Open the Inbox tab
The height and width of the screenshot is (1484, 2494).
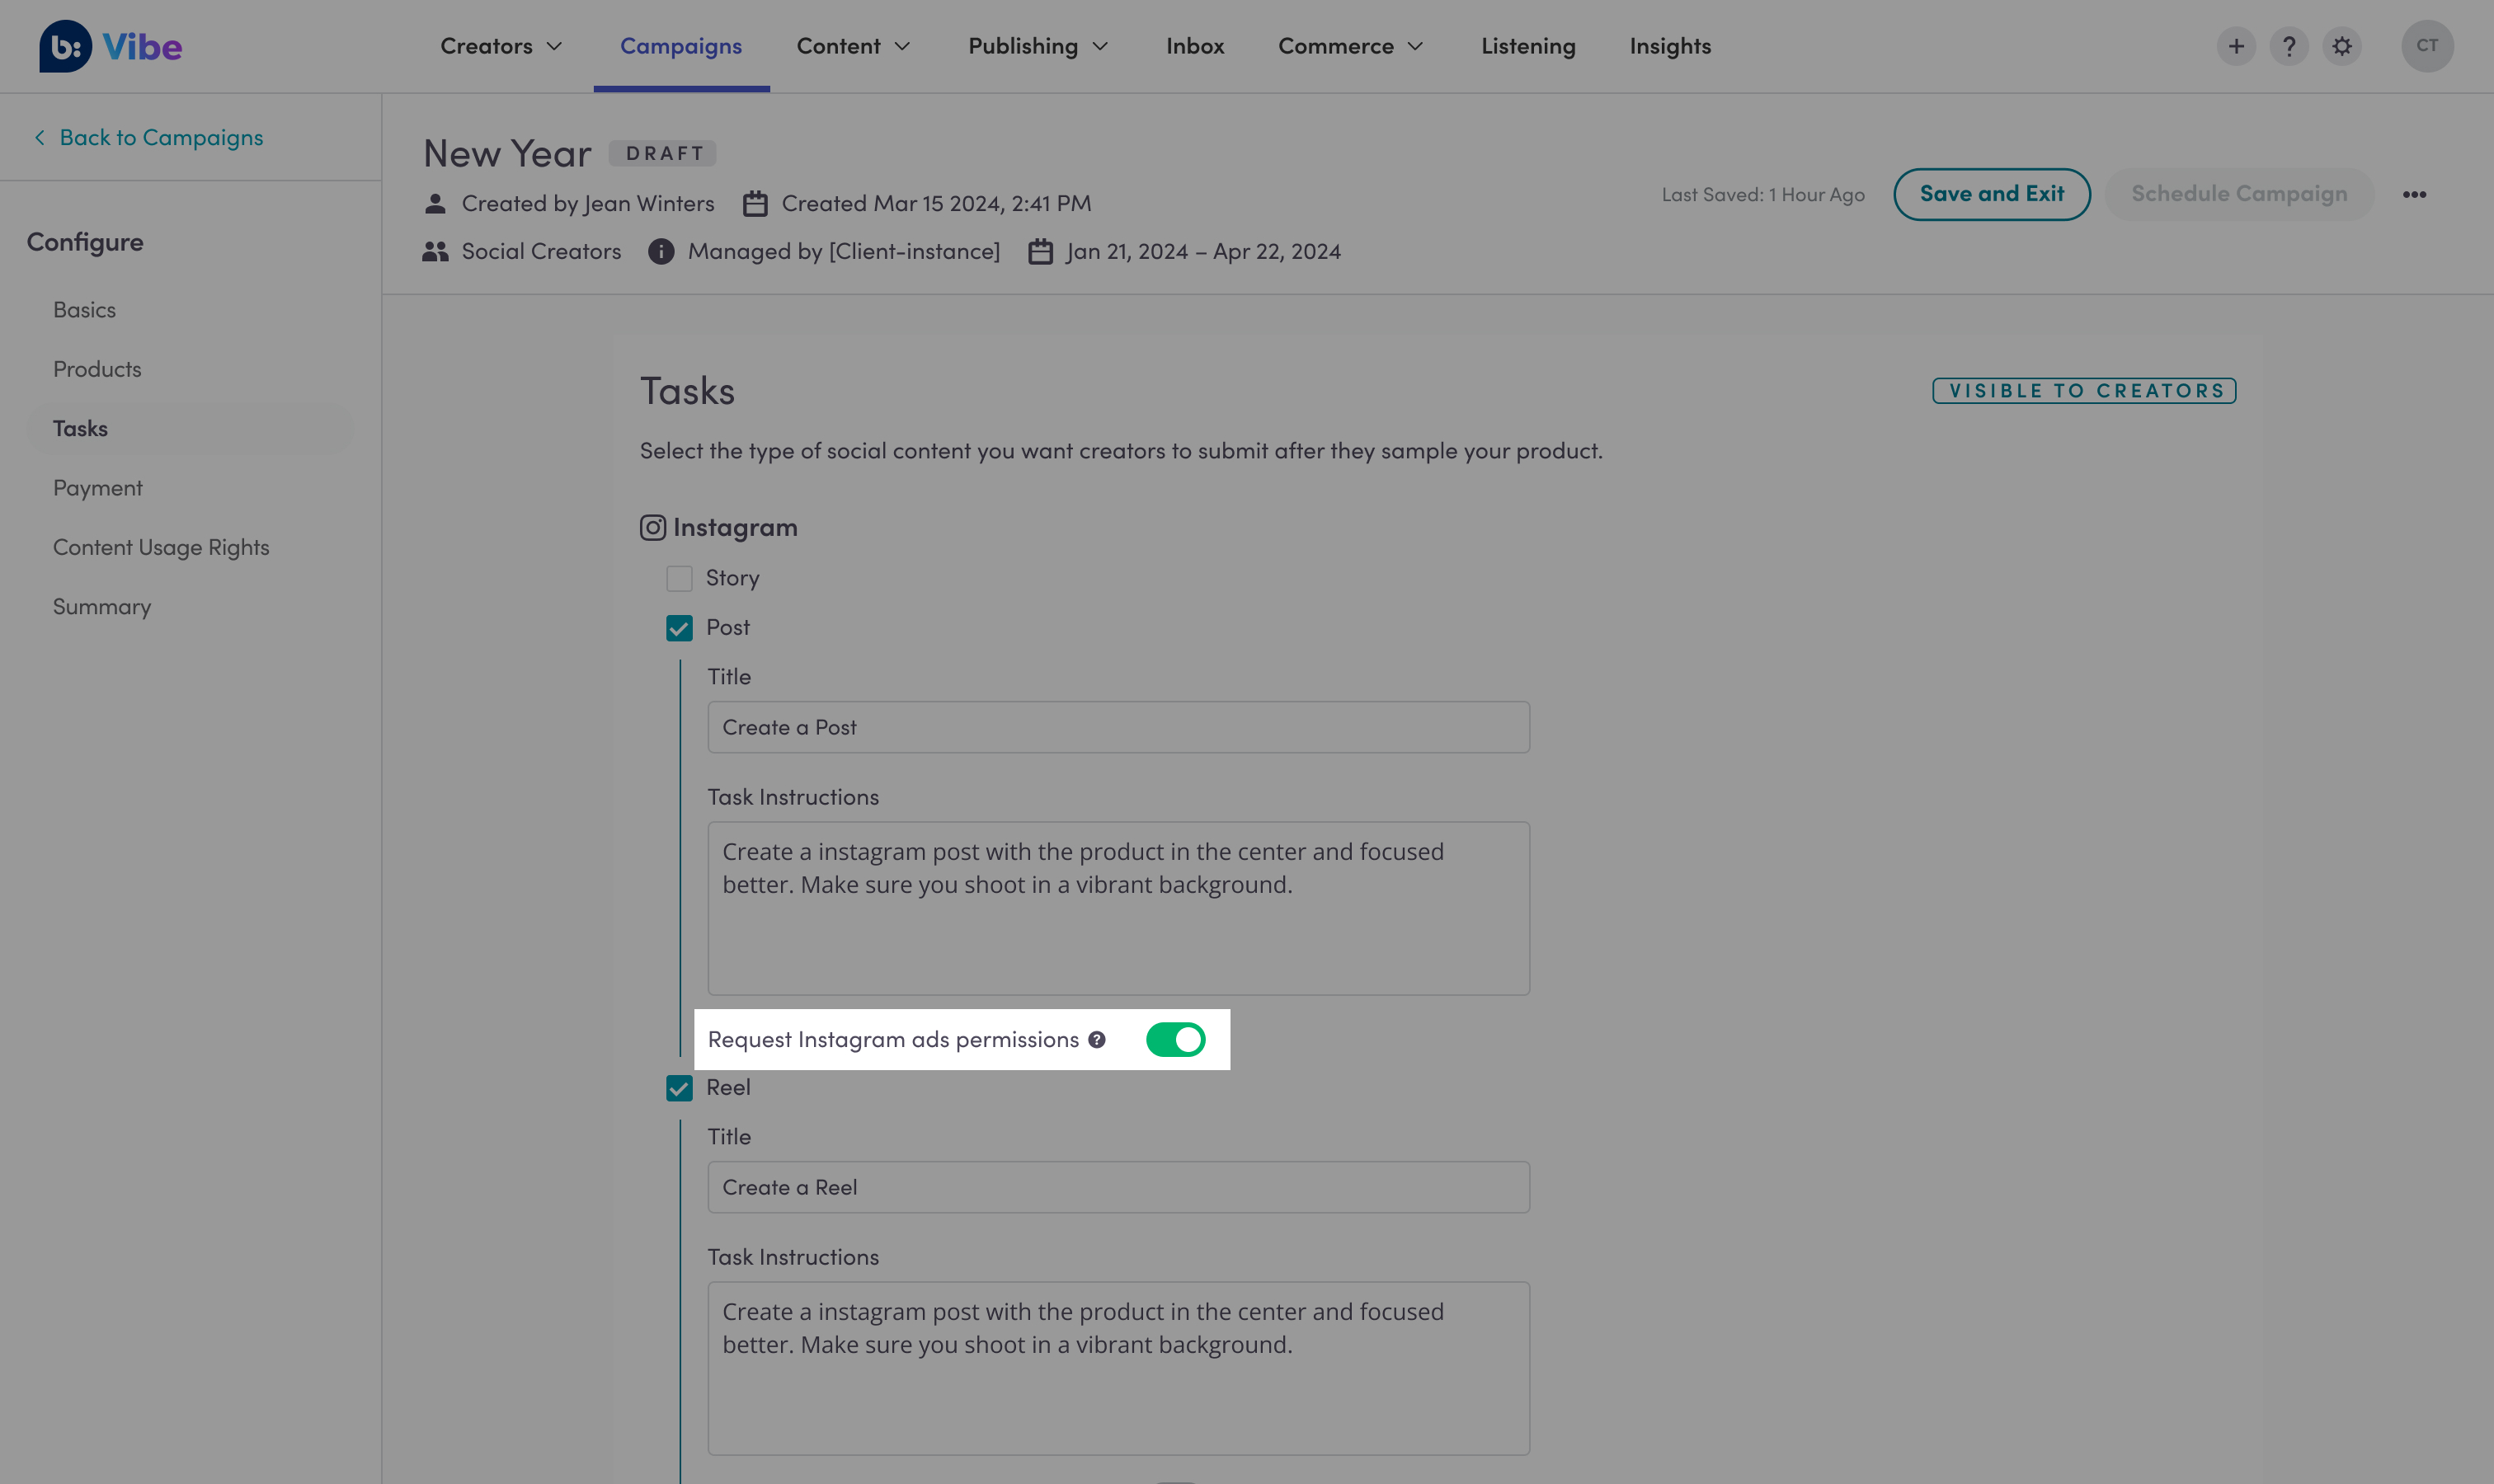[x=1196, y=46]
